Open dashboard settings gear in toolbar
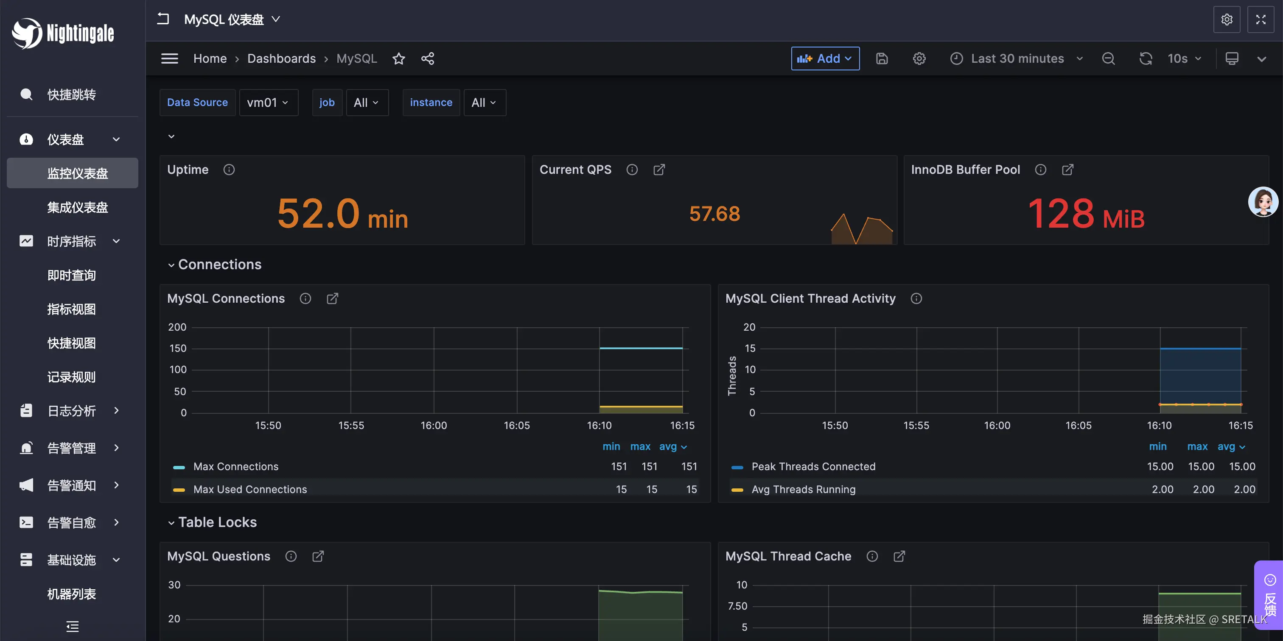The image size is (1283, 641). pyautogui.click(x=919, y=59)
